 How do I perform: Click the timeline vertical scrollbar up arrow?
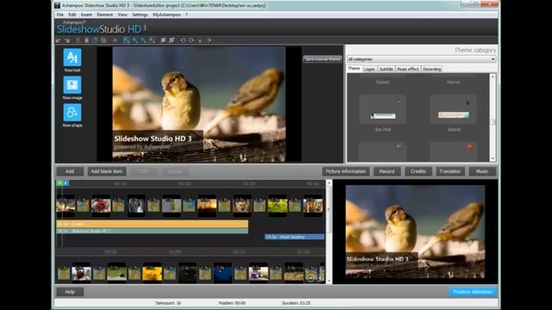coord(329,183)
